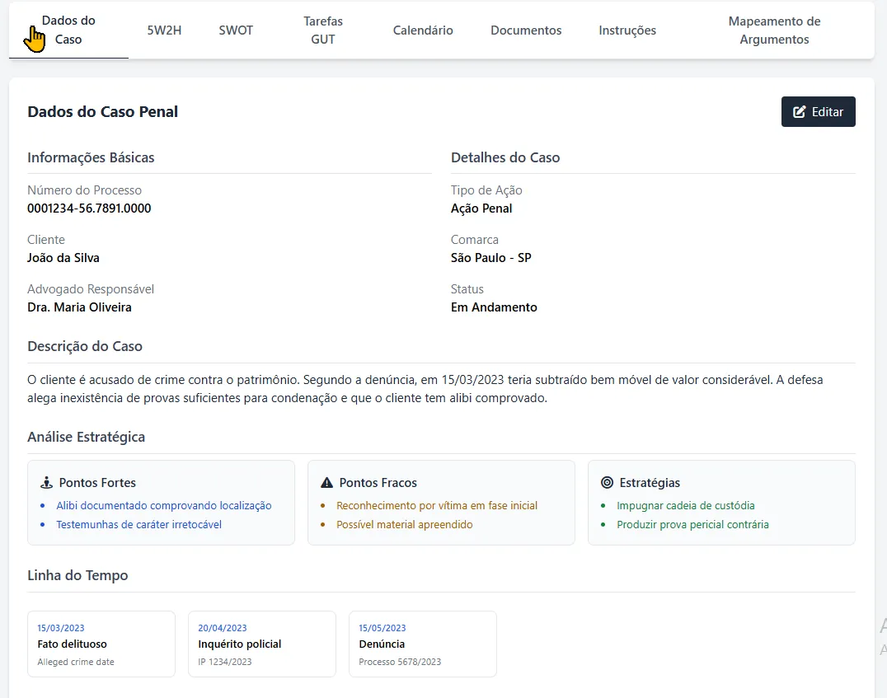Click the Estratégias target icon
This screenshot has height=698, width=887.
607,483
